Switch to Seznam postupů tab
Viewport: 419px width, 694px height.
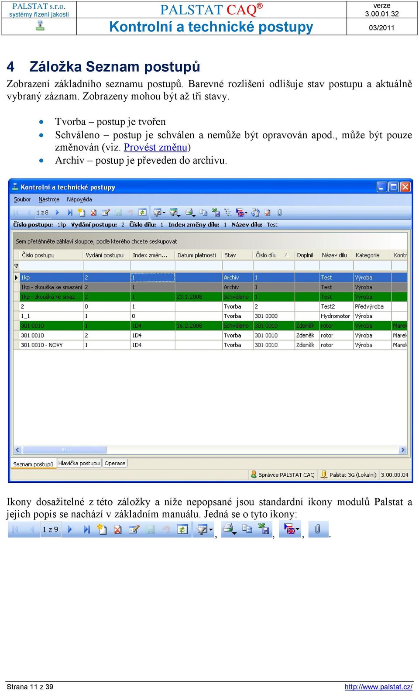click(x=33, y=464)
